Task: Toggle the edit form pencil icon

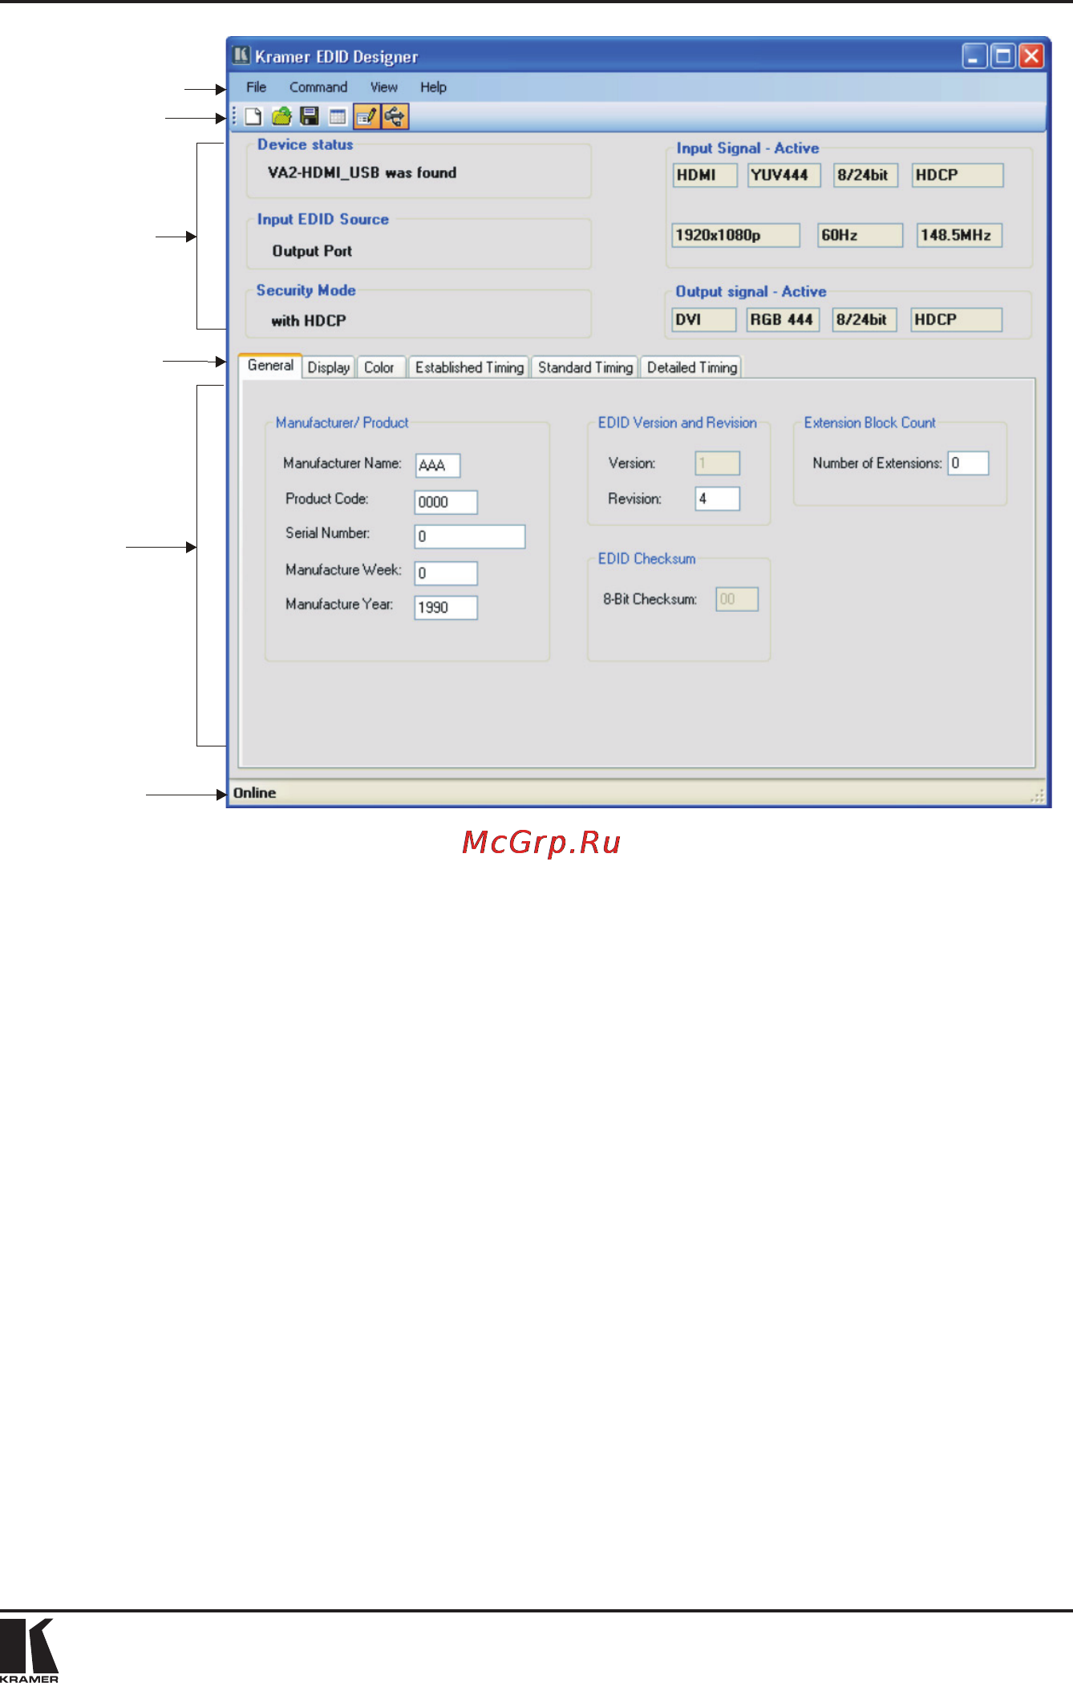Action: [x=366, y=117]
